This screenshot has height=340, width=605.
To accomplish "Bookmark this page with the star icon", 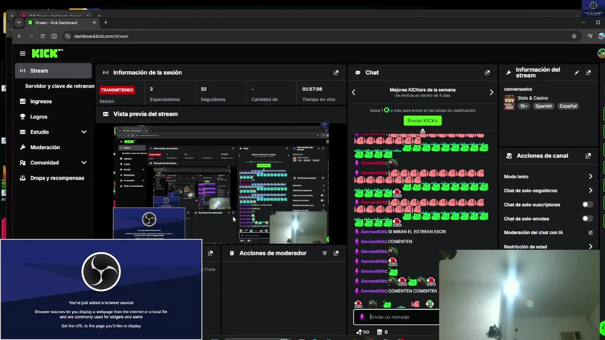I will tap(574, 36).
